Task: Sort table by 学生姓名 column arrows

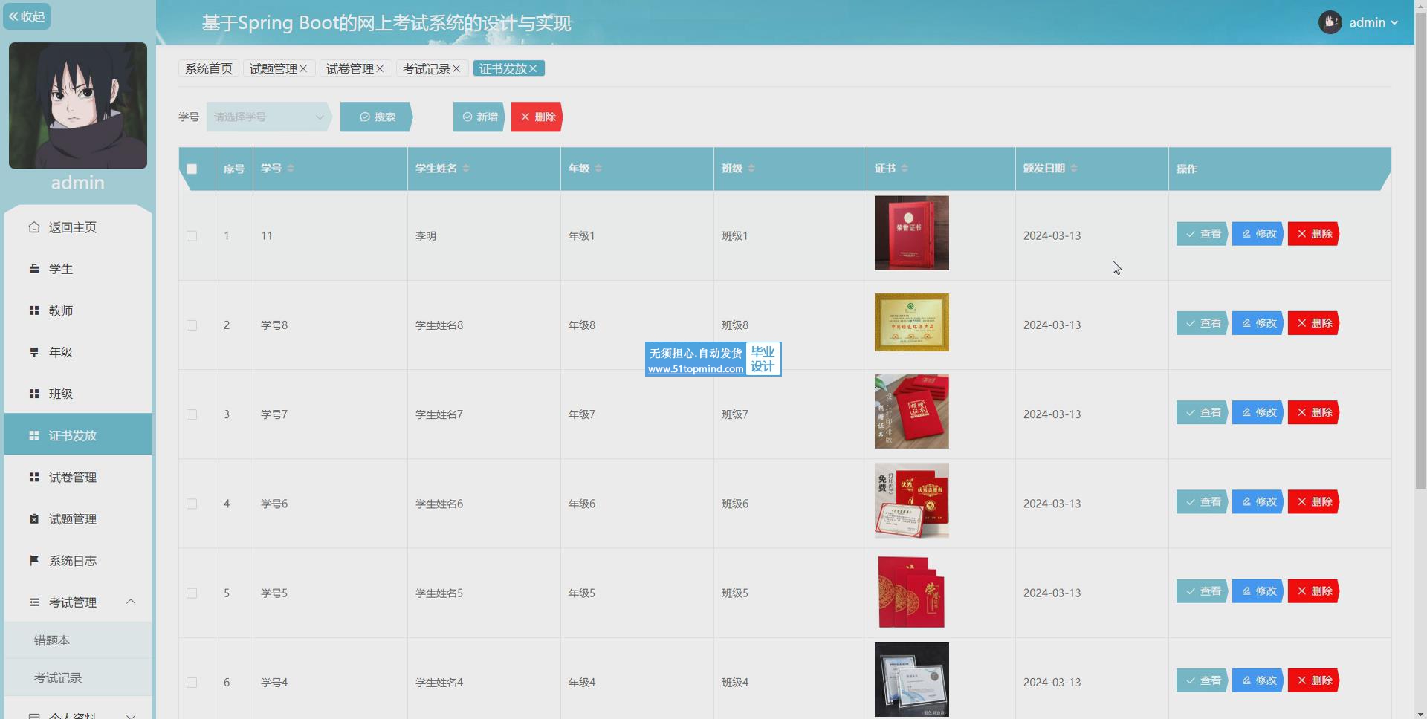Action: [x=466, y=169]
